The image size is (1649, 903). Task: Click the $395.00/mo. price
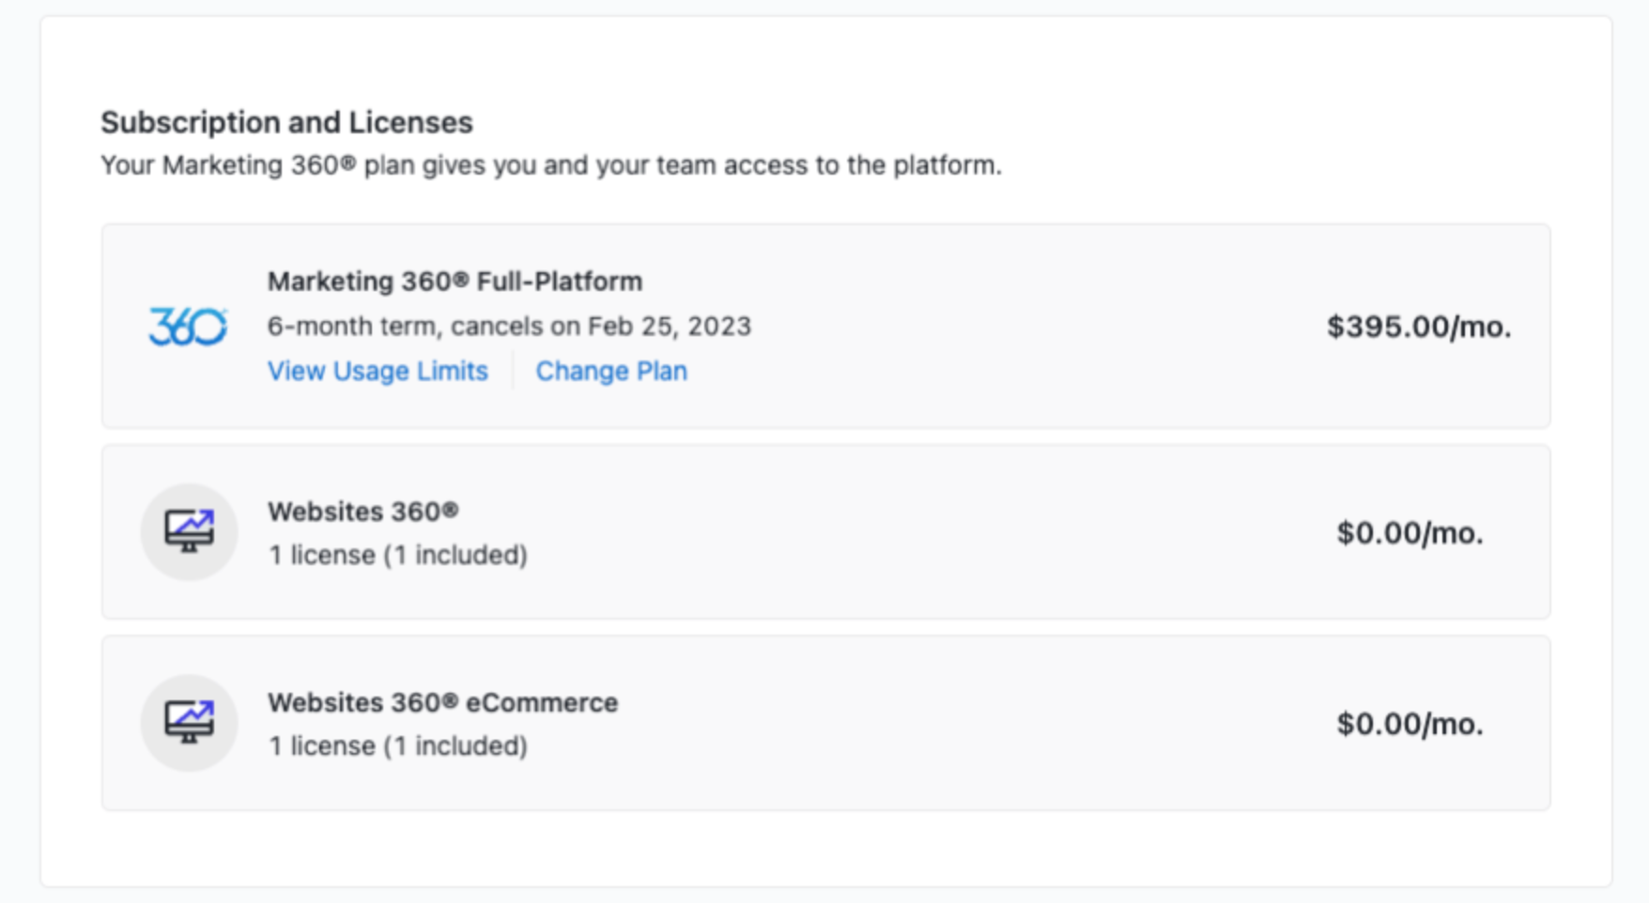coord(1418,327)
